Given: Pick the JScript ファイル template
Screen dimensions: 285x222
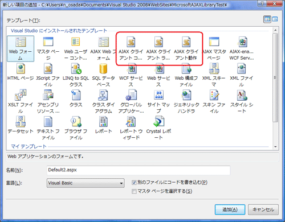Looking at the screenshot, I should pyautogui.click(x=48, y=75).
